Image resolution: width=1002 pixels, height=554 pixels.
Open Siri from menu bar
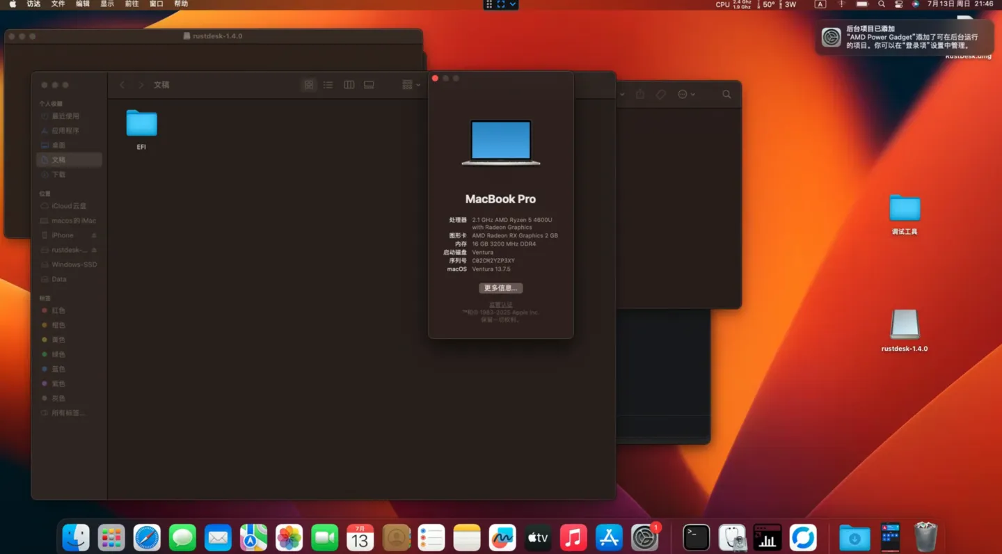click(x=915, y=4)
